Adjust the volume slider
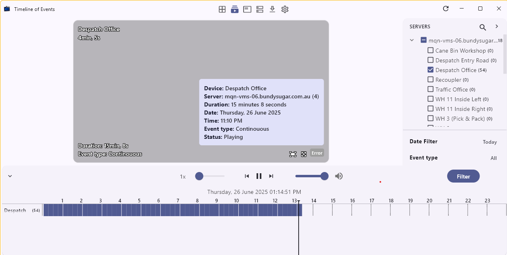 [x=312, y=176]
